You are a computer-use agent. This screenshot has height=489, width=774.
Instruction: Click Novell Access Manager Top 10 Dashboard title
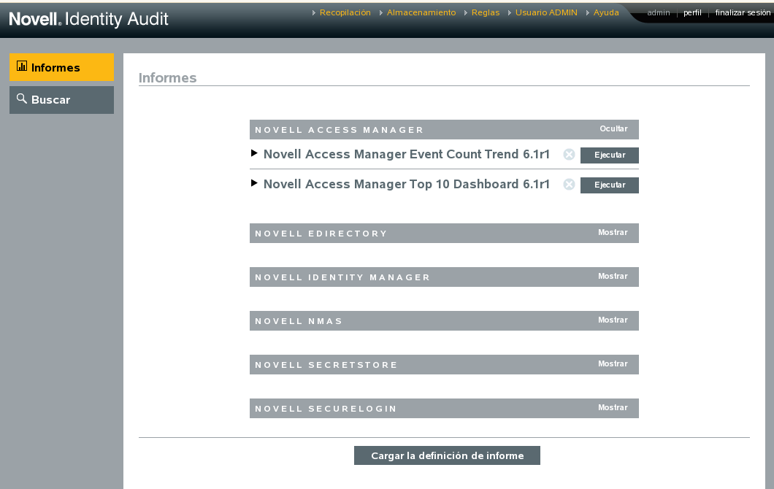[x=406, y=185]
